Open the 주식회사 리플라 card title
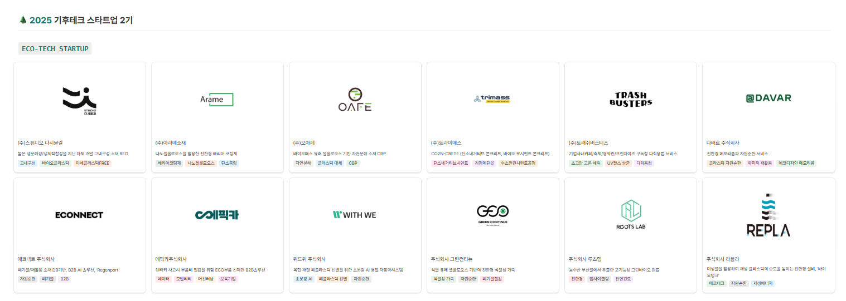This screenshot has height=301, width=846. (x=723, y=259)
